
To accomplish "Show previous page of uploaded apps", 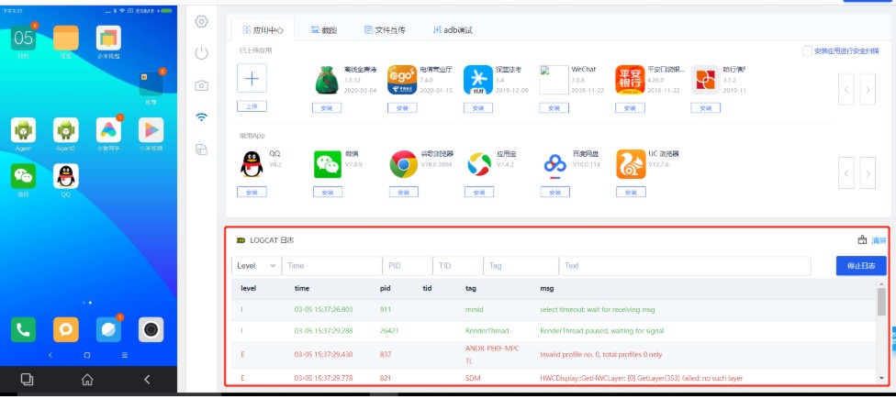I will click(846, 89).
